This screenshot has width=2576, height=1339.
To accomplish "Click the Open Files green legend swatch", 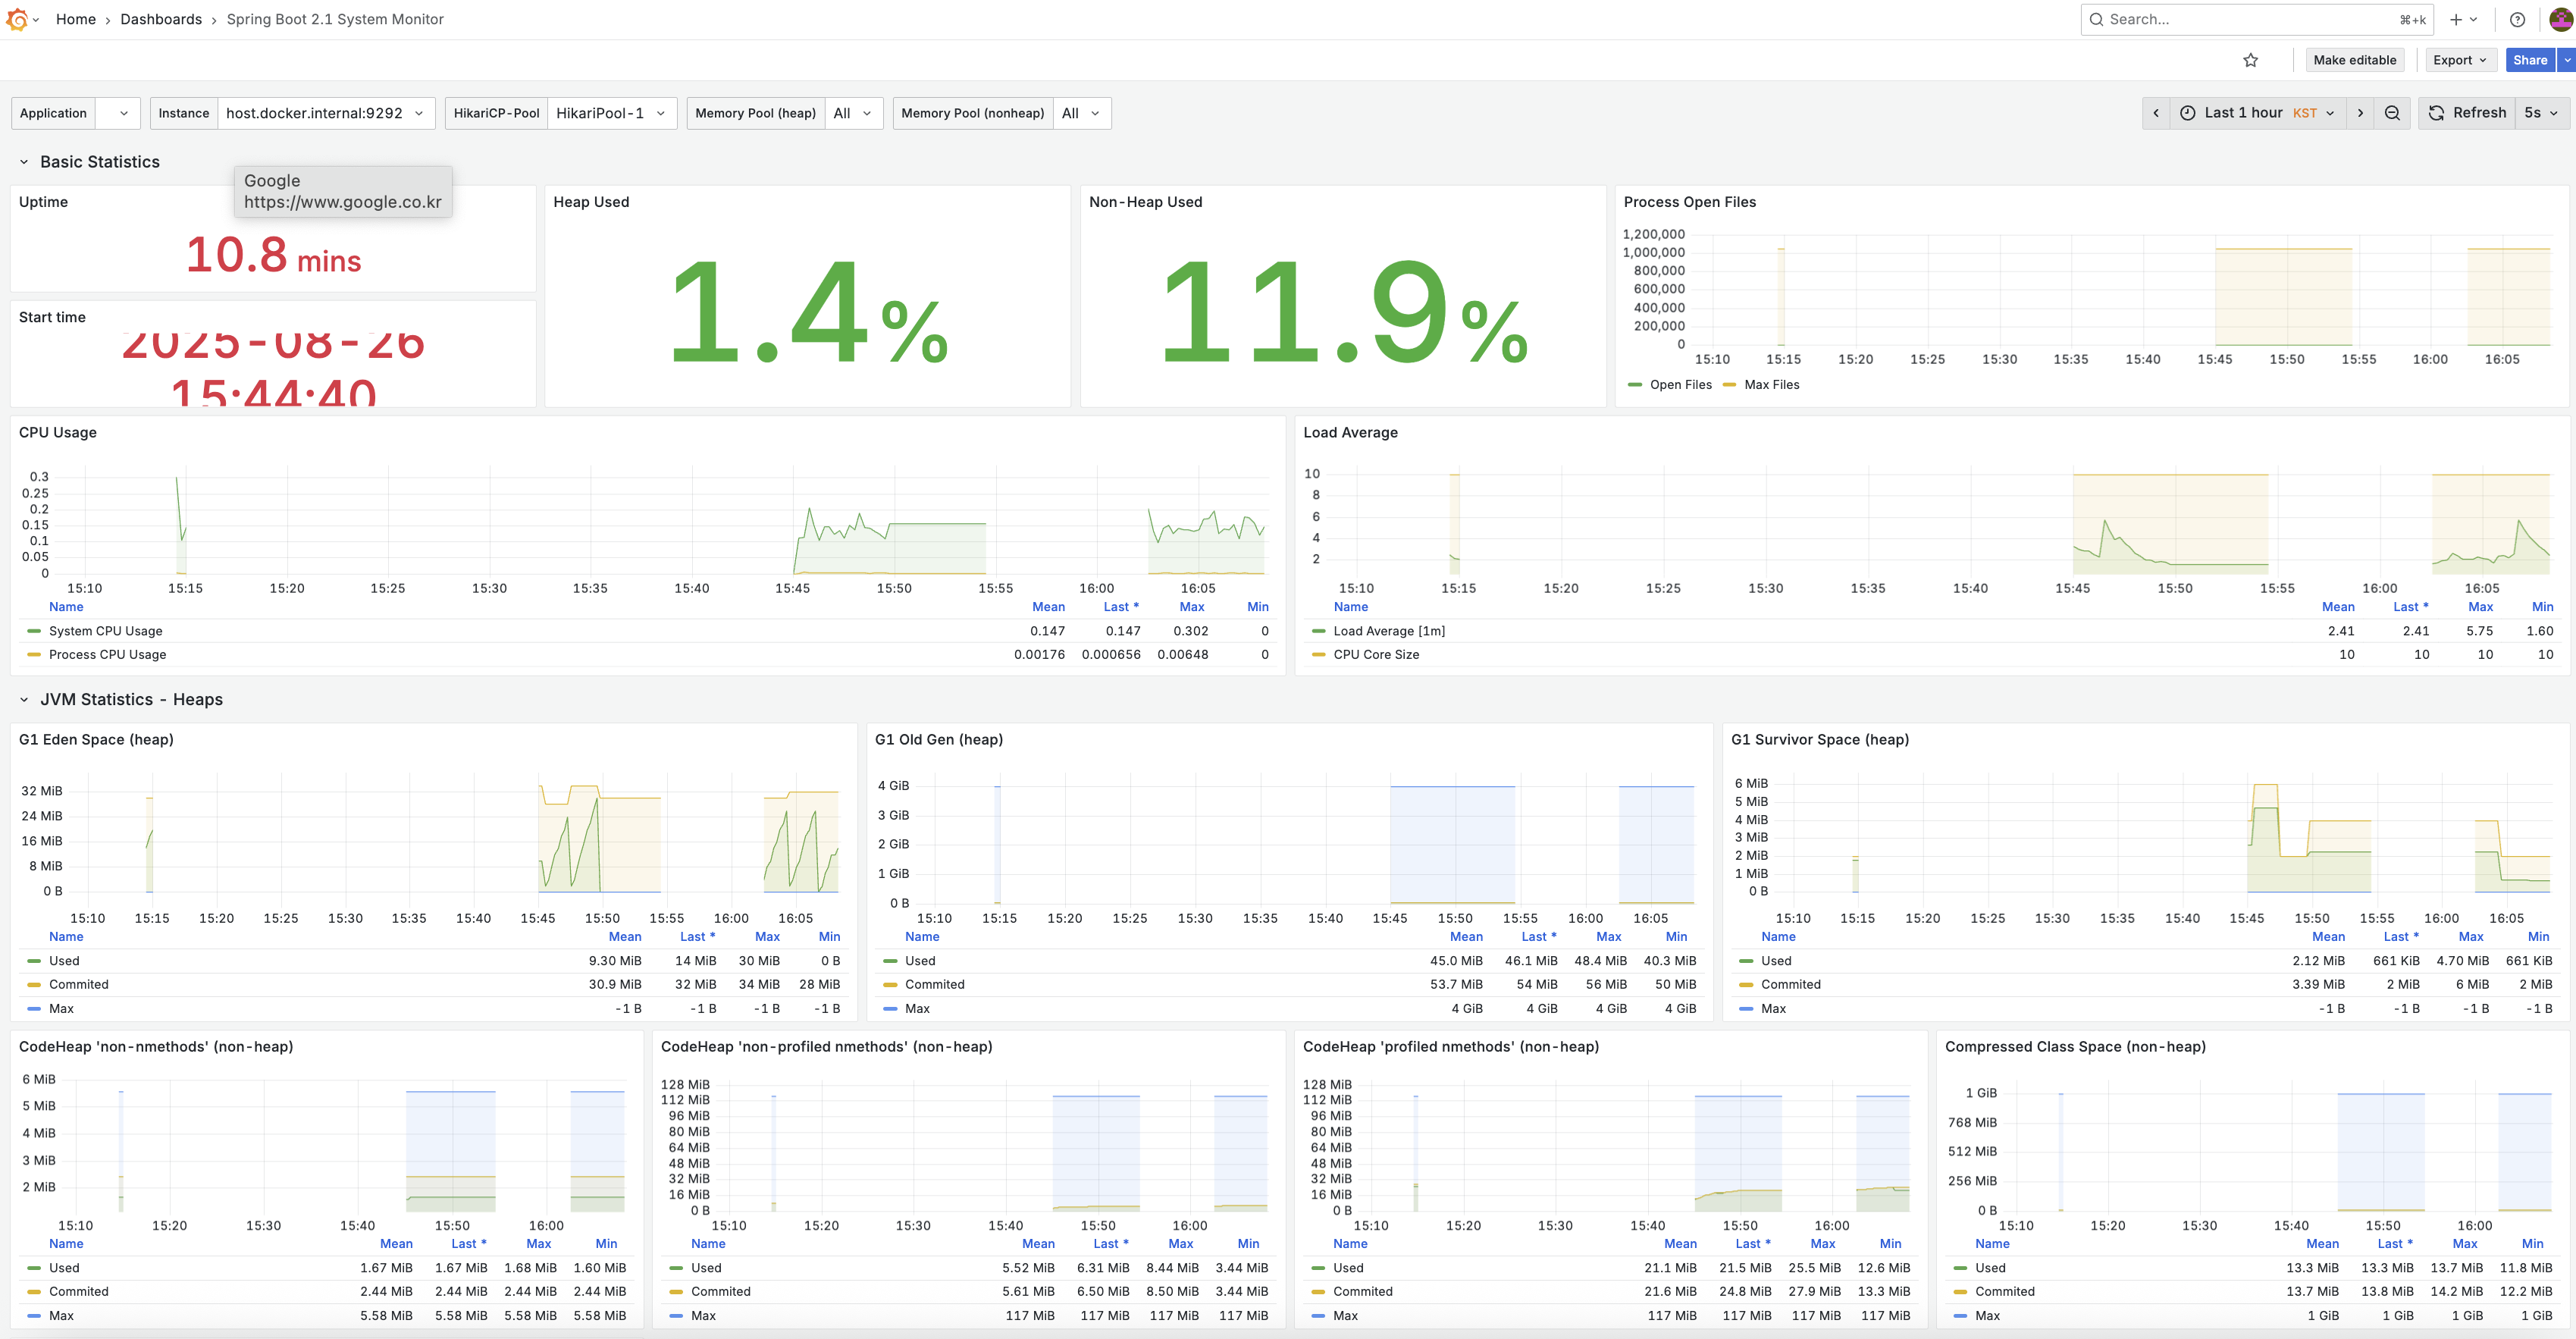I will pos(1634,385).
